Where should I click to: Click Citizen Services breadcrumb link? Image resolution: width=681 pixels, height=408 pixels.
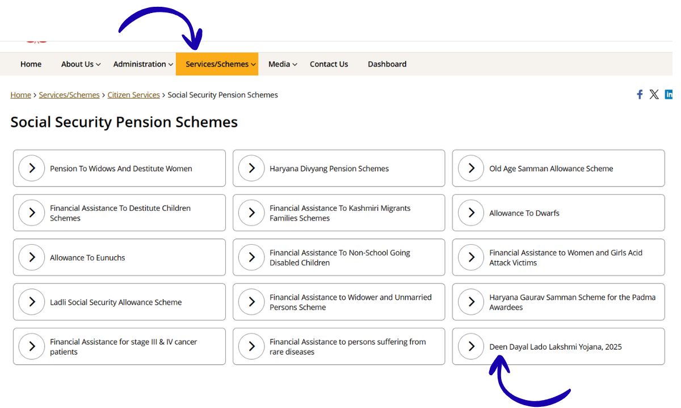pyautogui.click(x=134, y=95)
